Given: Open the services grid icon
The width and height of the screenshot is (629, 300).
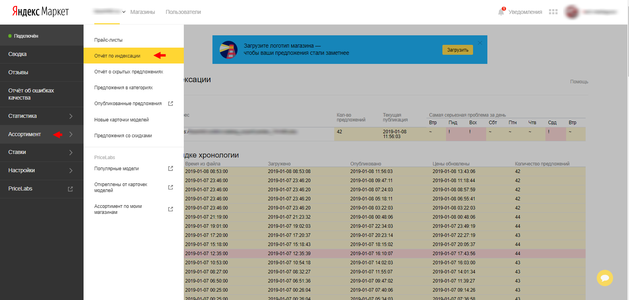Looking at the screenshot, I should point(553,12).
